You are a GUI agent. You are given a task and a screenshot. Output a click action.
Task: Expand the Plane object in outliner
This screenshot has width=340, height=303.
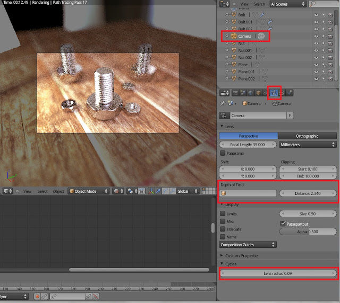pyautogui.click(x=227, y=65)
